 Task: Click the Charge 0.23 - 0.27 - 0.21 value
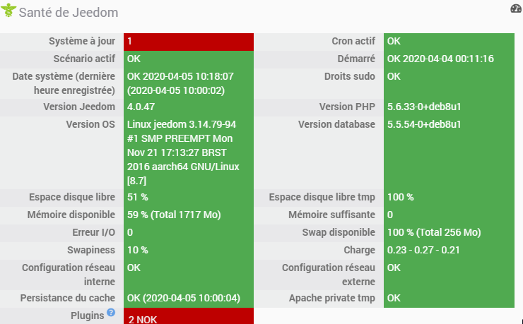click(x=423, y=249)
